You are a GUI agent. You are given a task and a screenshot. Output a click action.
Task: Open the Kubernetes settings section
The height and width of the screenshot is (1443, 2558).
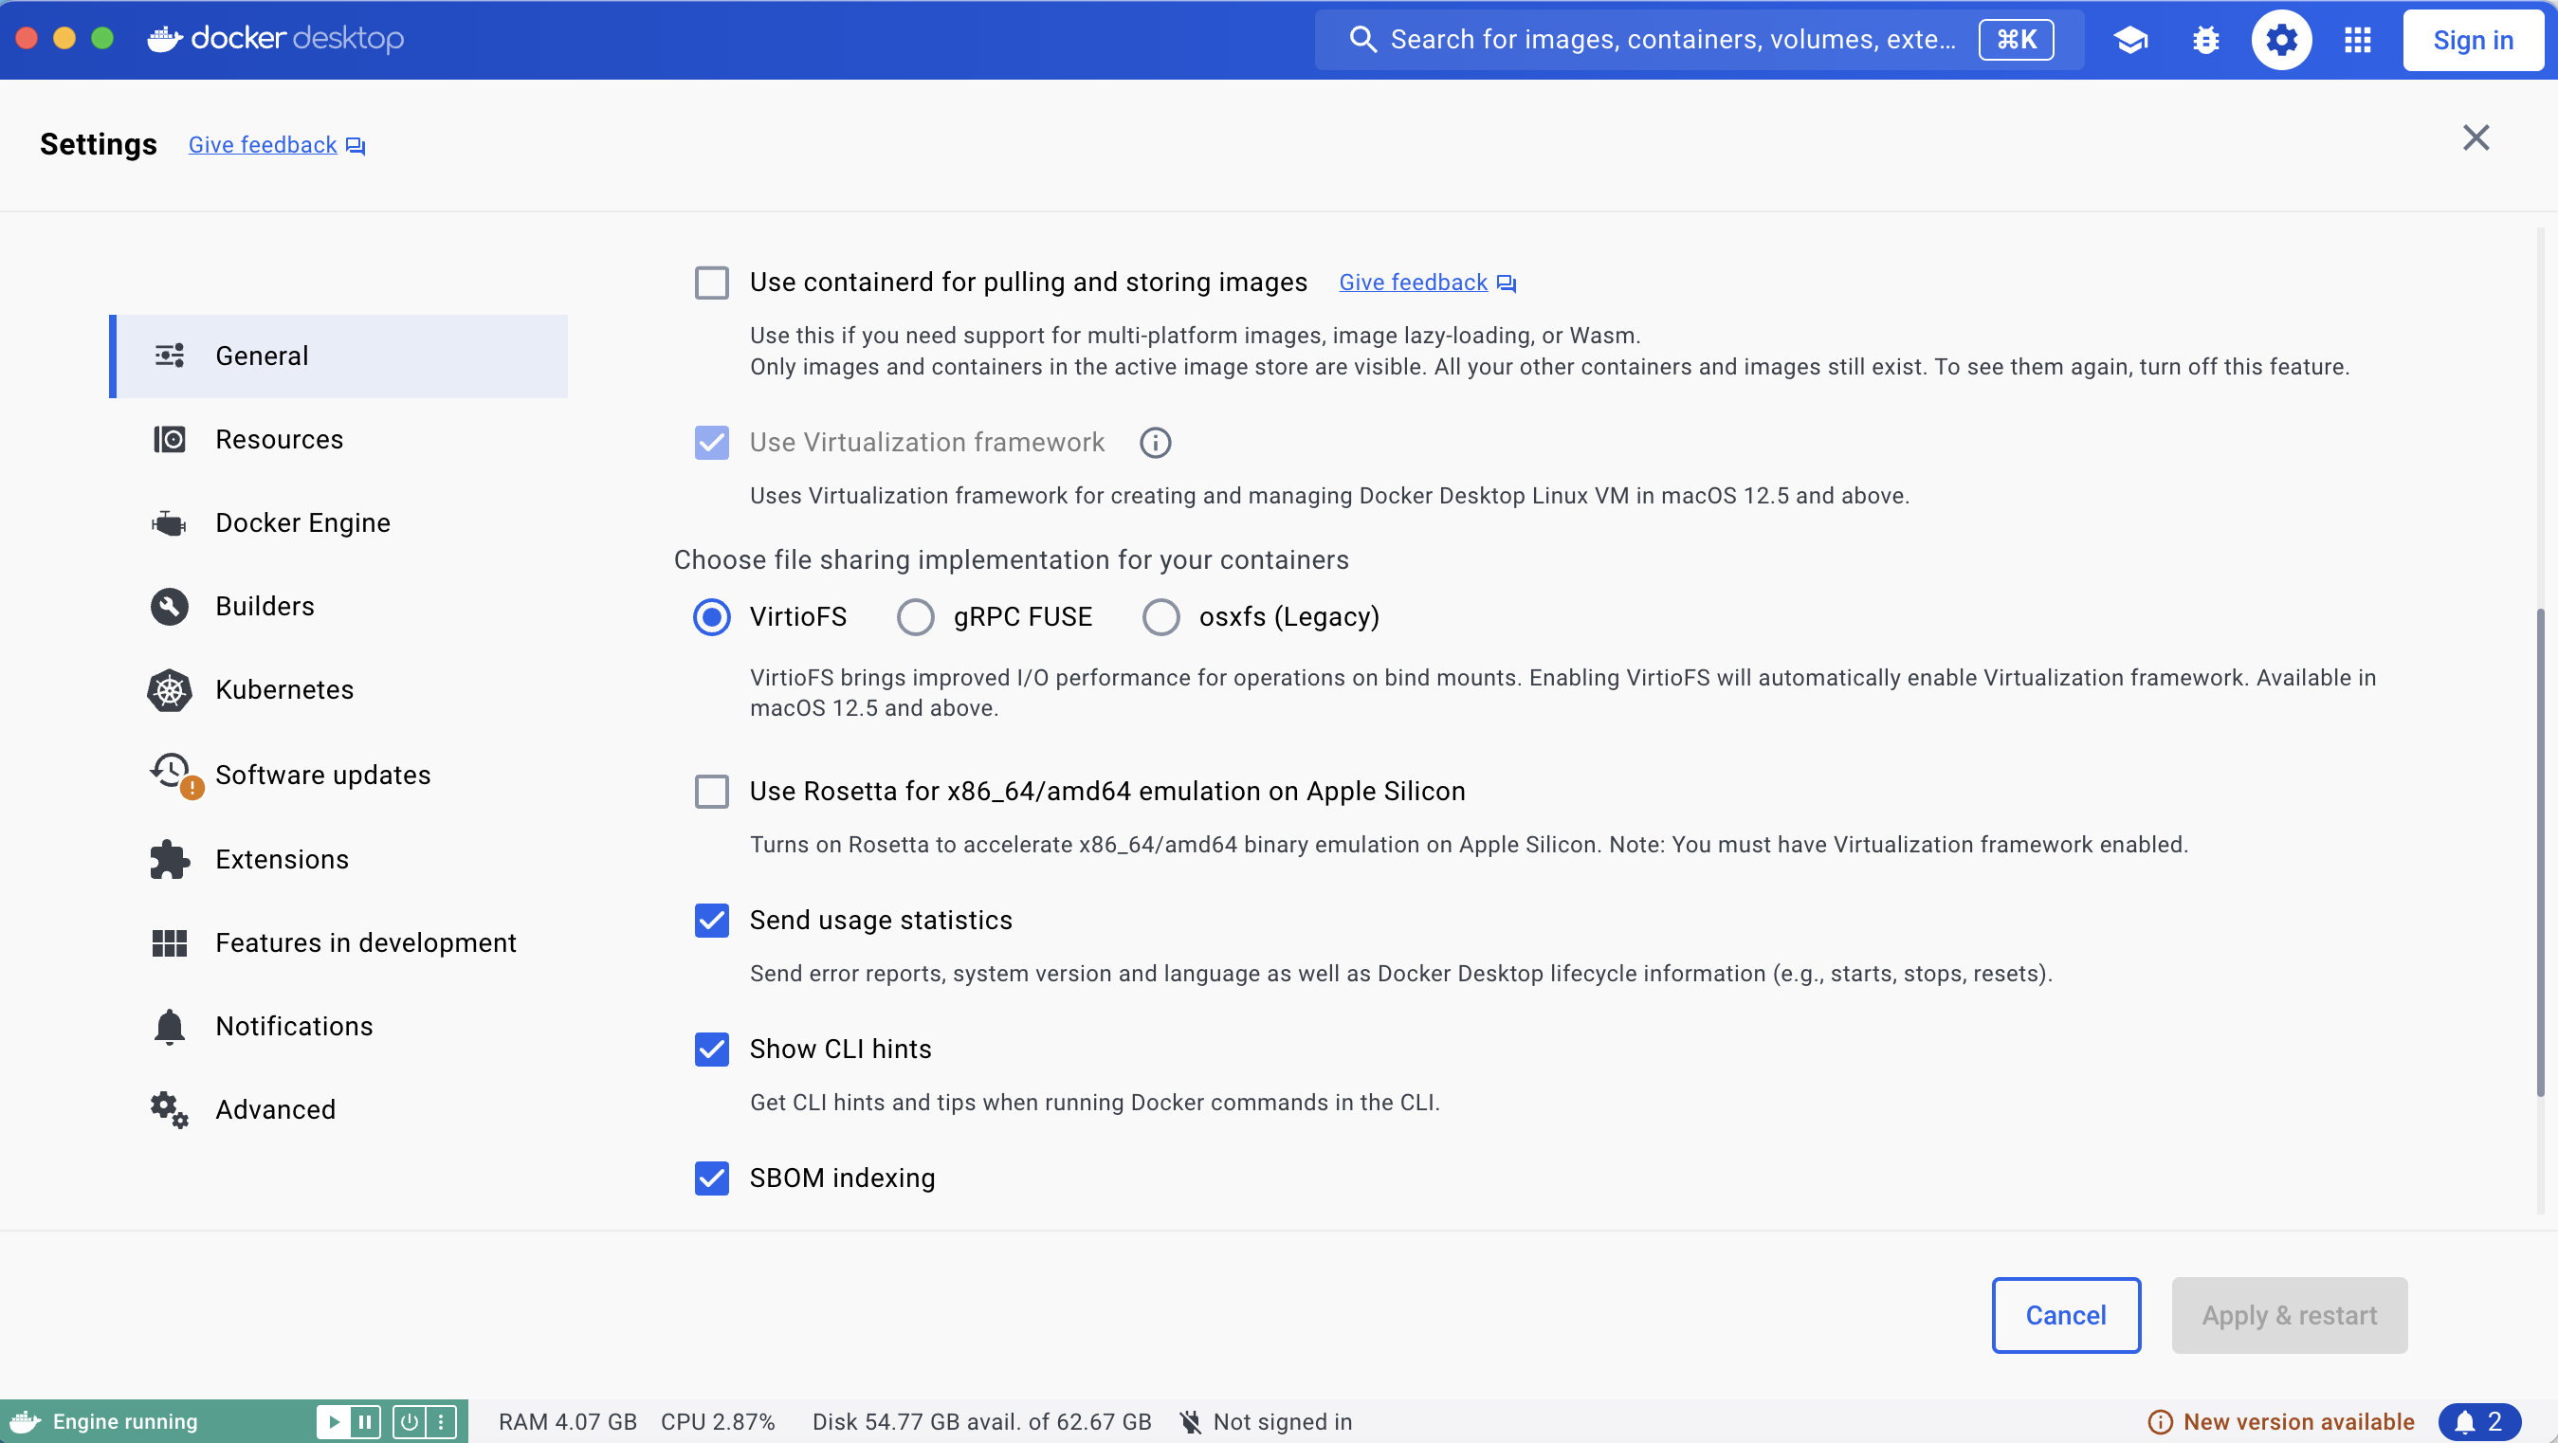point(284,689)
